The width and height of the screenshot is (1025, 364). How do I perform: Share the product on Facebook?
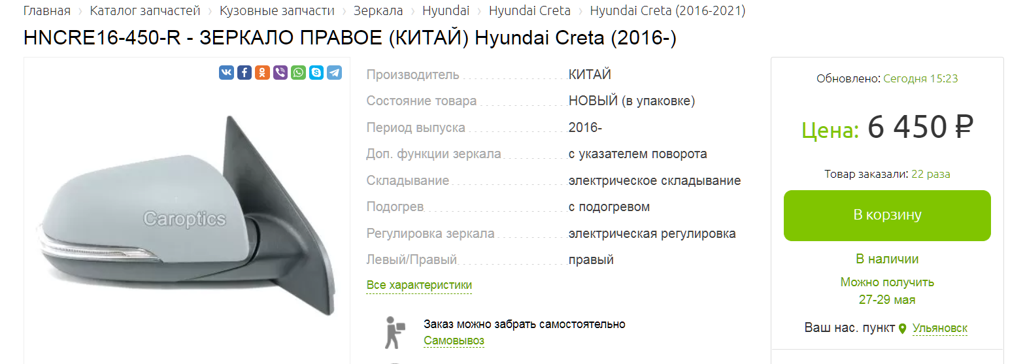244,73
